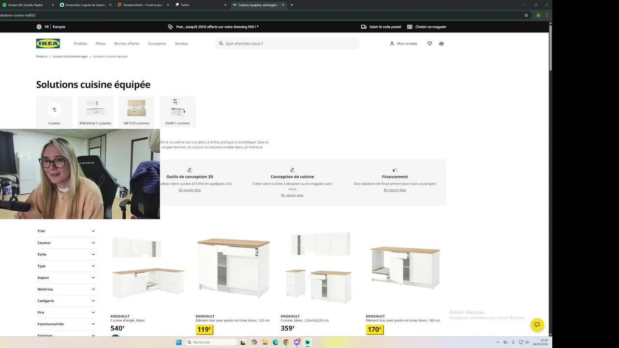The height and width of the screenshot is (348, 619).
Task: Open Microsoft Edge from taskbar
Action: (x=276, y=342)
